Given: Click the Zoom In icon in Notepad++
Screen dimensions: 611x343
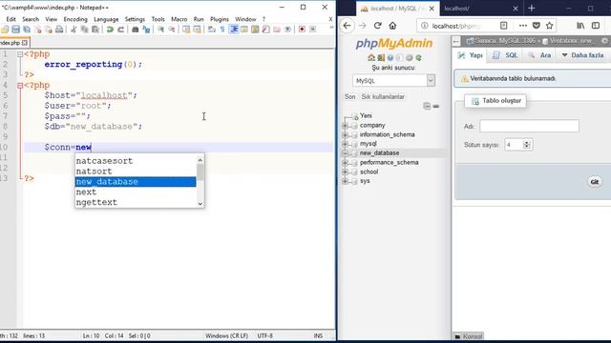Looking at the screenshot, I should [160, 30].
